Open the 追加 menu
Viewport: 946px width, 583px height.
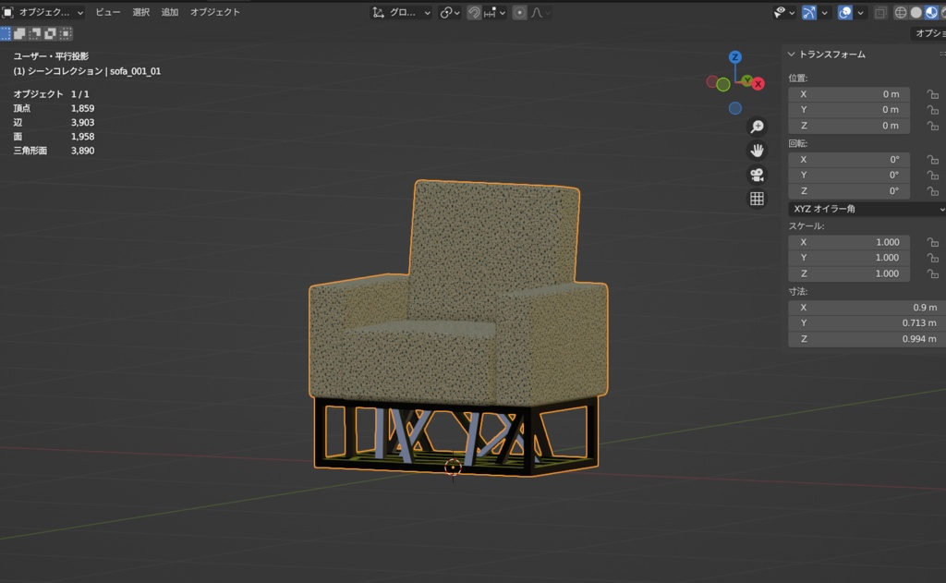[170, 12]
